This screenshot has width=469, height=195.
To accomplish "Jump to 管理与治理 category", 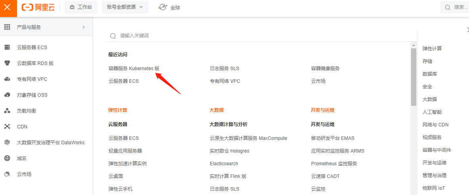I will point(434,176).
